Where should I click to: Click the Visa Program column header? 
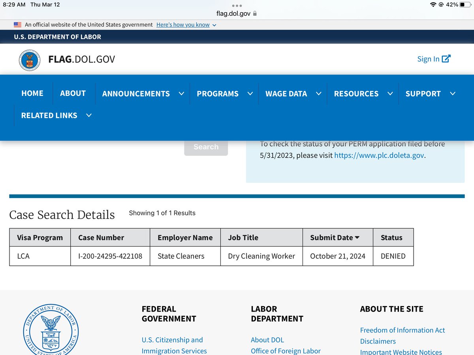[x=40, y=237]
